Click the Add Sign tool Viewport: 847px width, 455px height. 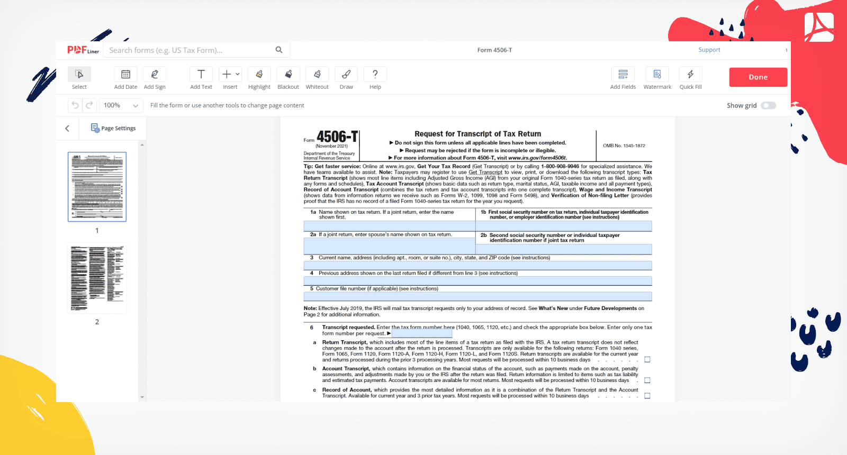(155, 75)
